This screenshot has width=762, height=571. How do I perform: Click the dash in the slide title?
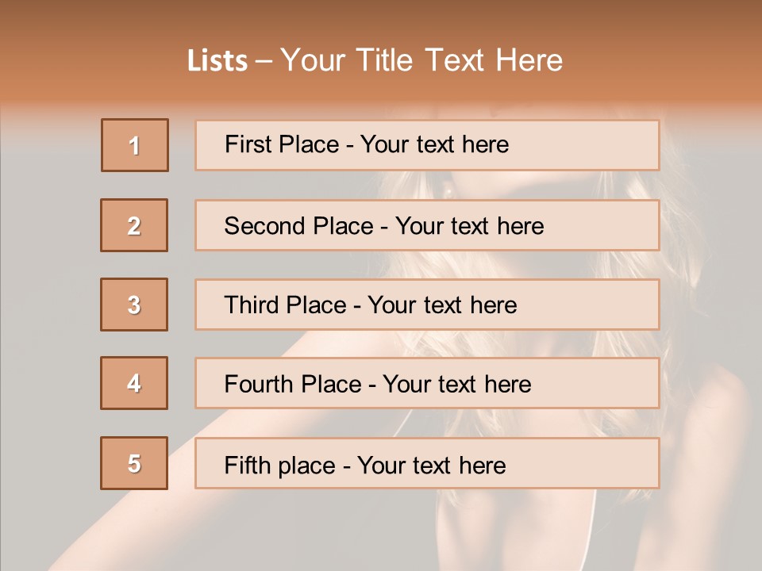pyautogui.click(x=264, y=61)
